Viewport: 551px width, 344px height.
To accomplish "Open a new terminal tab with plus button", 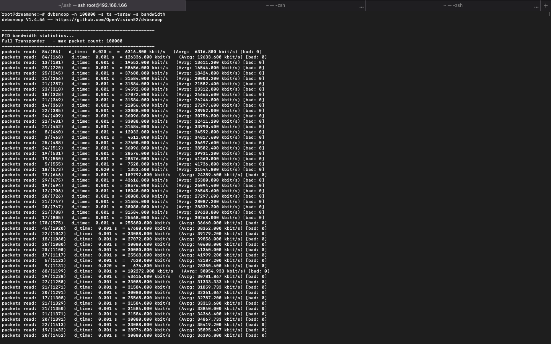I will click(546, 5).
